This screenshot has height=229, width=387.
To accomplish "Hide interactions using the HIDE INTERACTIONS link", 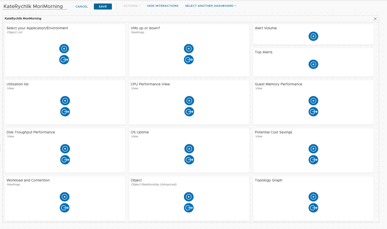I will [x=163, y=6].
